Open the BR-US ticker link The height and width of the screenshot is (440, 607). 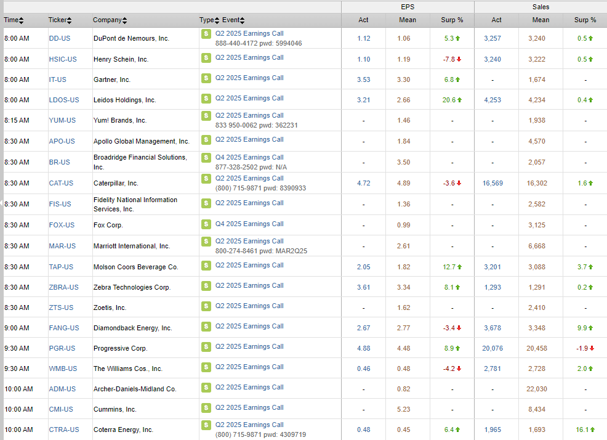coord(59,162)
